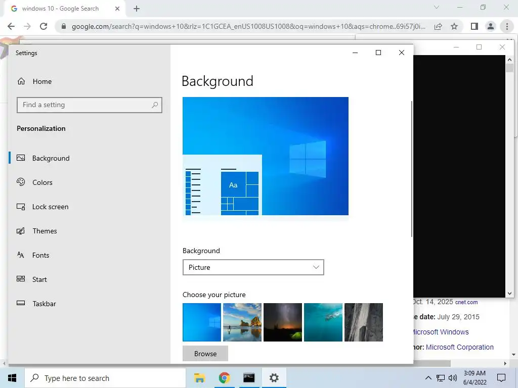
Task: Focus the Find a setting search box
Action: click(x=89, y=105)
